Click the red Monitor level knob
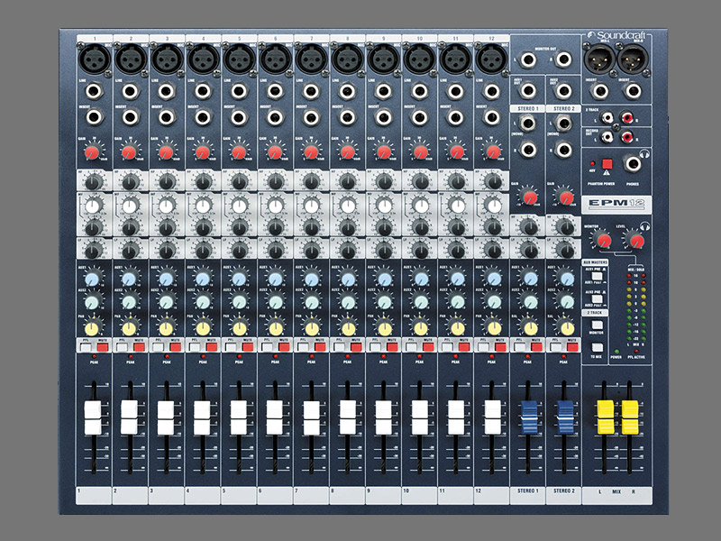Screen dimensions: 721x541 coord(601,238)
